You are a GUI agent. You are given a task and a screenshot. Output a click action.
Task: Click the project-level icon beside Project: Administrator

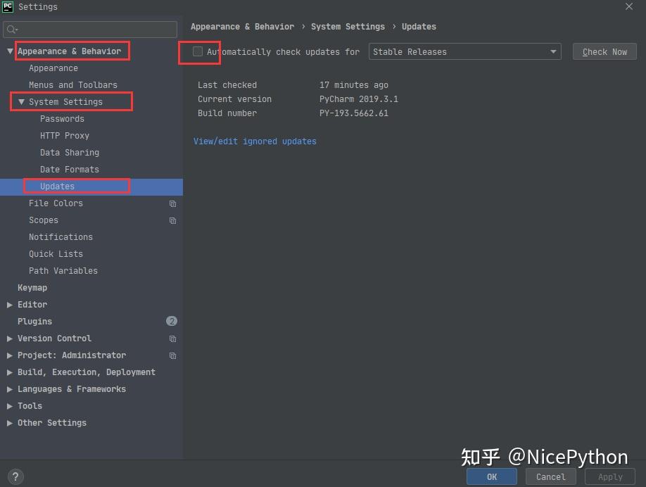(172, 355)
